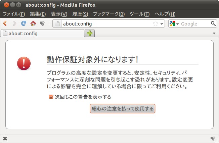Screen dimensions: 219x143
Task: Go back using the orange back arrow
Action: pyautogui.click(x=5, y=23)
